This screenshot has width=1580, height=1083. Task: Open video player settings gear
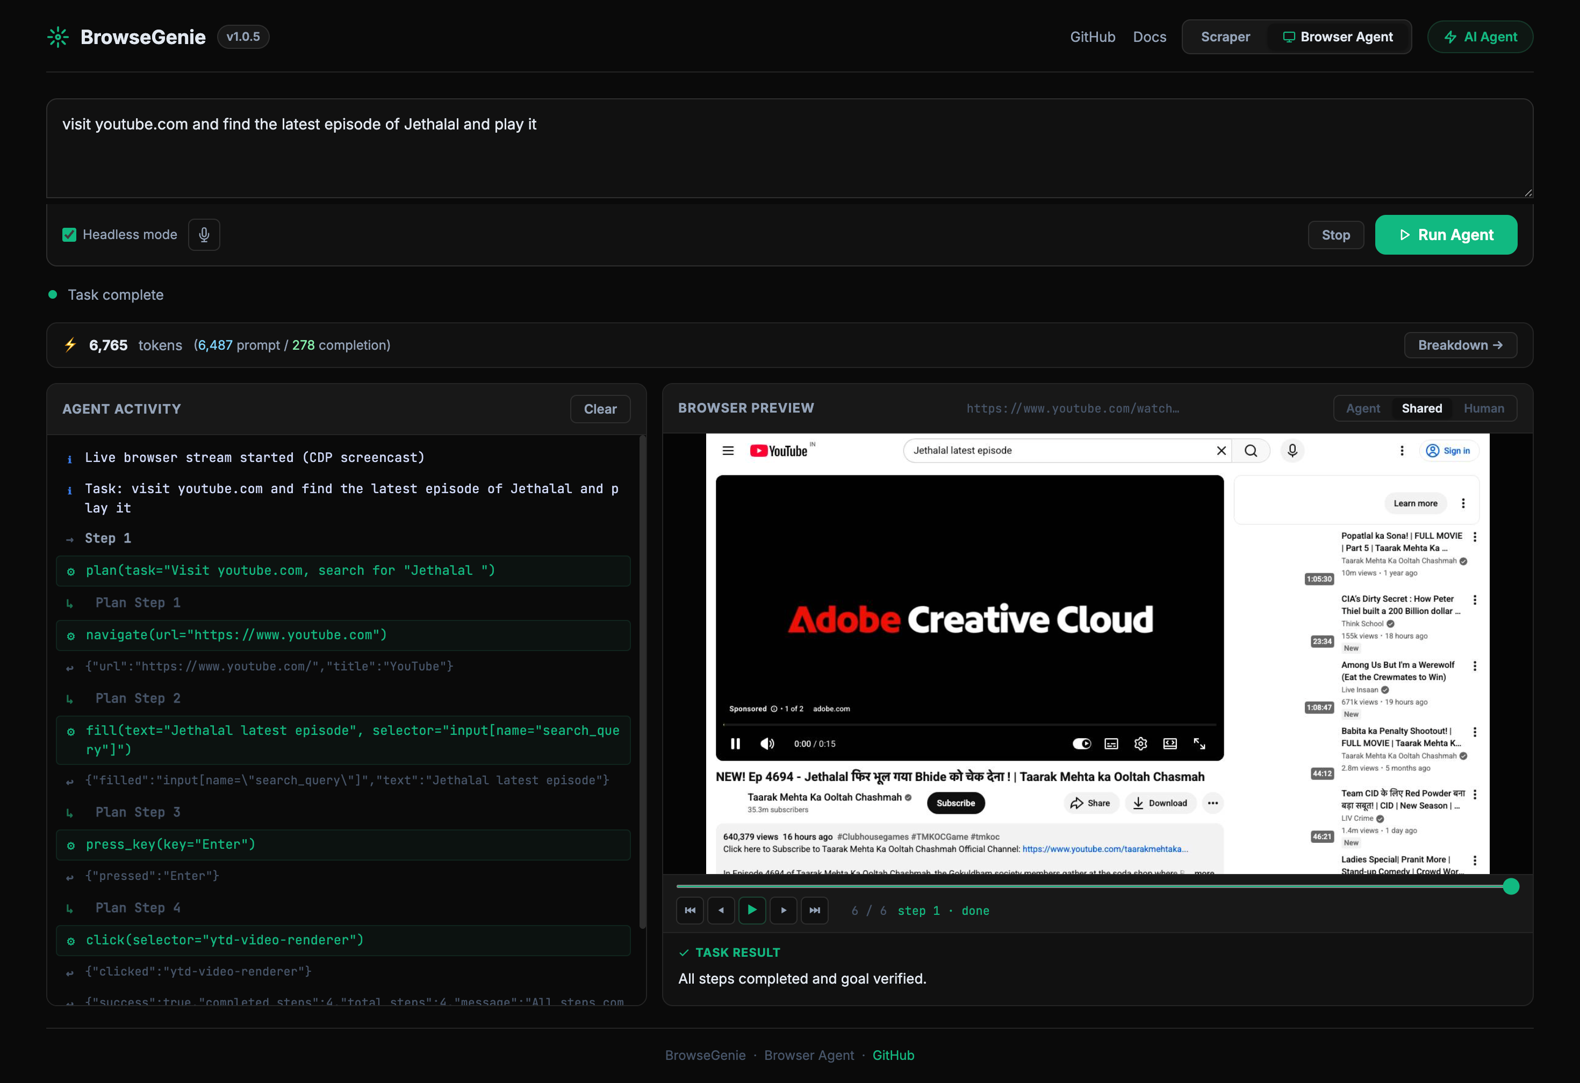1140,743
